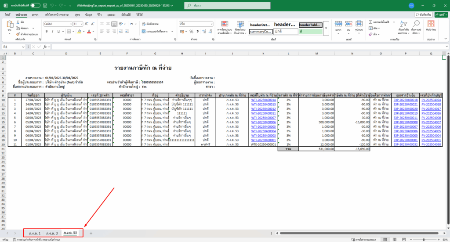Select the ภ.ง.ด. 1 sheet tab

35,233
